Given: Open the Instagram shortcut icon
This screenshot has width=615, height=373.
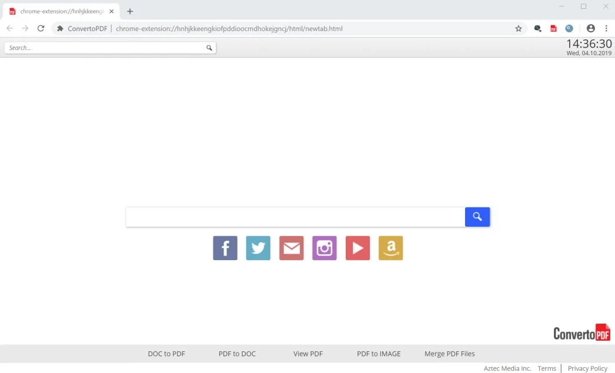Looking at the screenshot, I should (325, 248).
